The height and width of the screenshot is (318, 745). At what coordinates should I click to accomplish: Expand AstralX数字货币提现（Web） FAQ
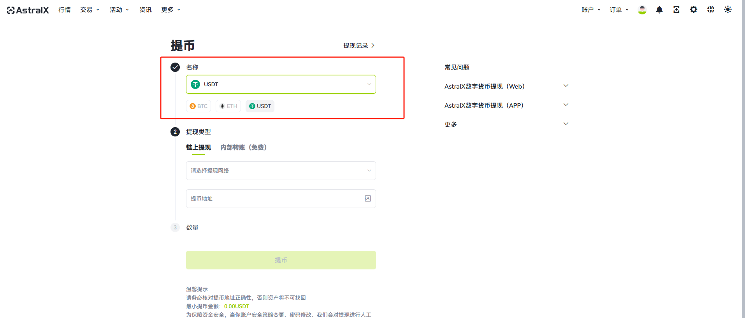tap(506, 86)
